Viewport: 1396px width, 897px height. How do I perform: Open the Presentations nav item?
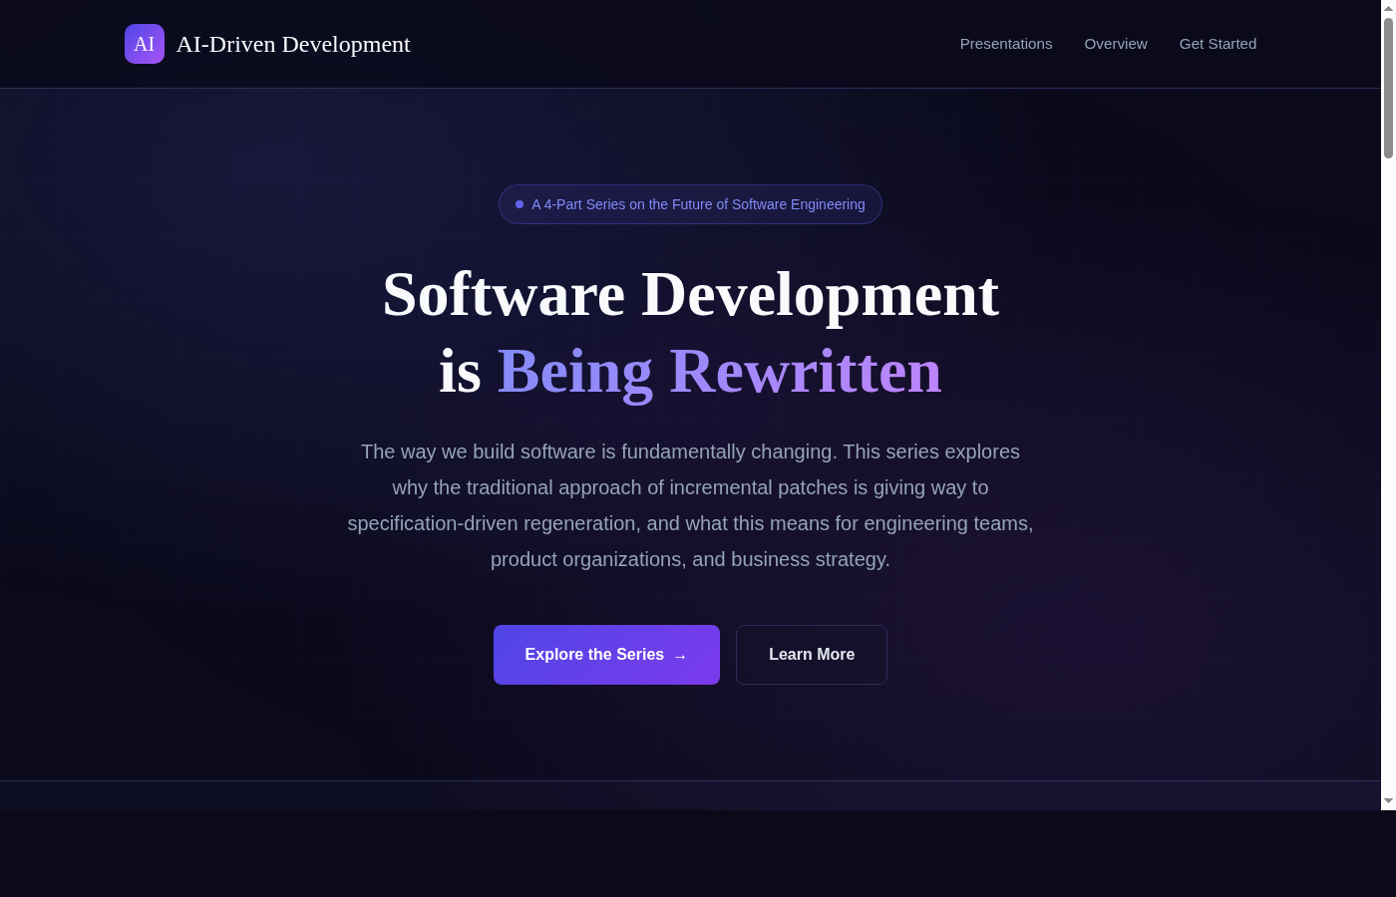point(1005,44)
